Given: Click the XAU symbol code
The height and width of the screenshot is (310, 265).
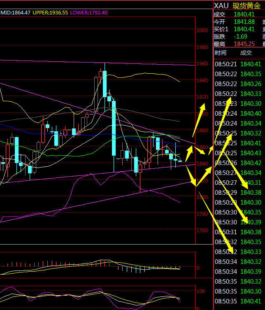Looking at the screenshot, I should coord(221,6).
